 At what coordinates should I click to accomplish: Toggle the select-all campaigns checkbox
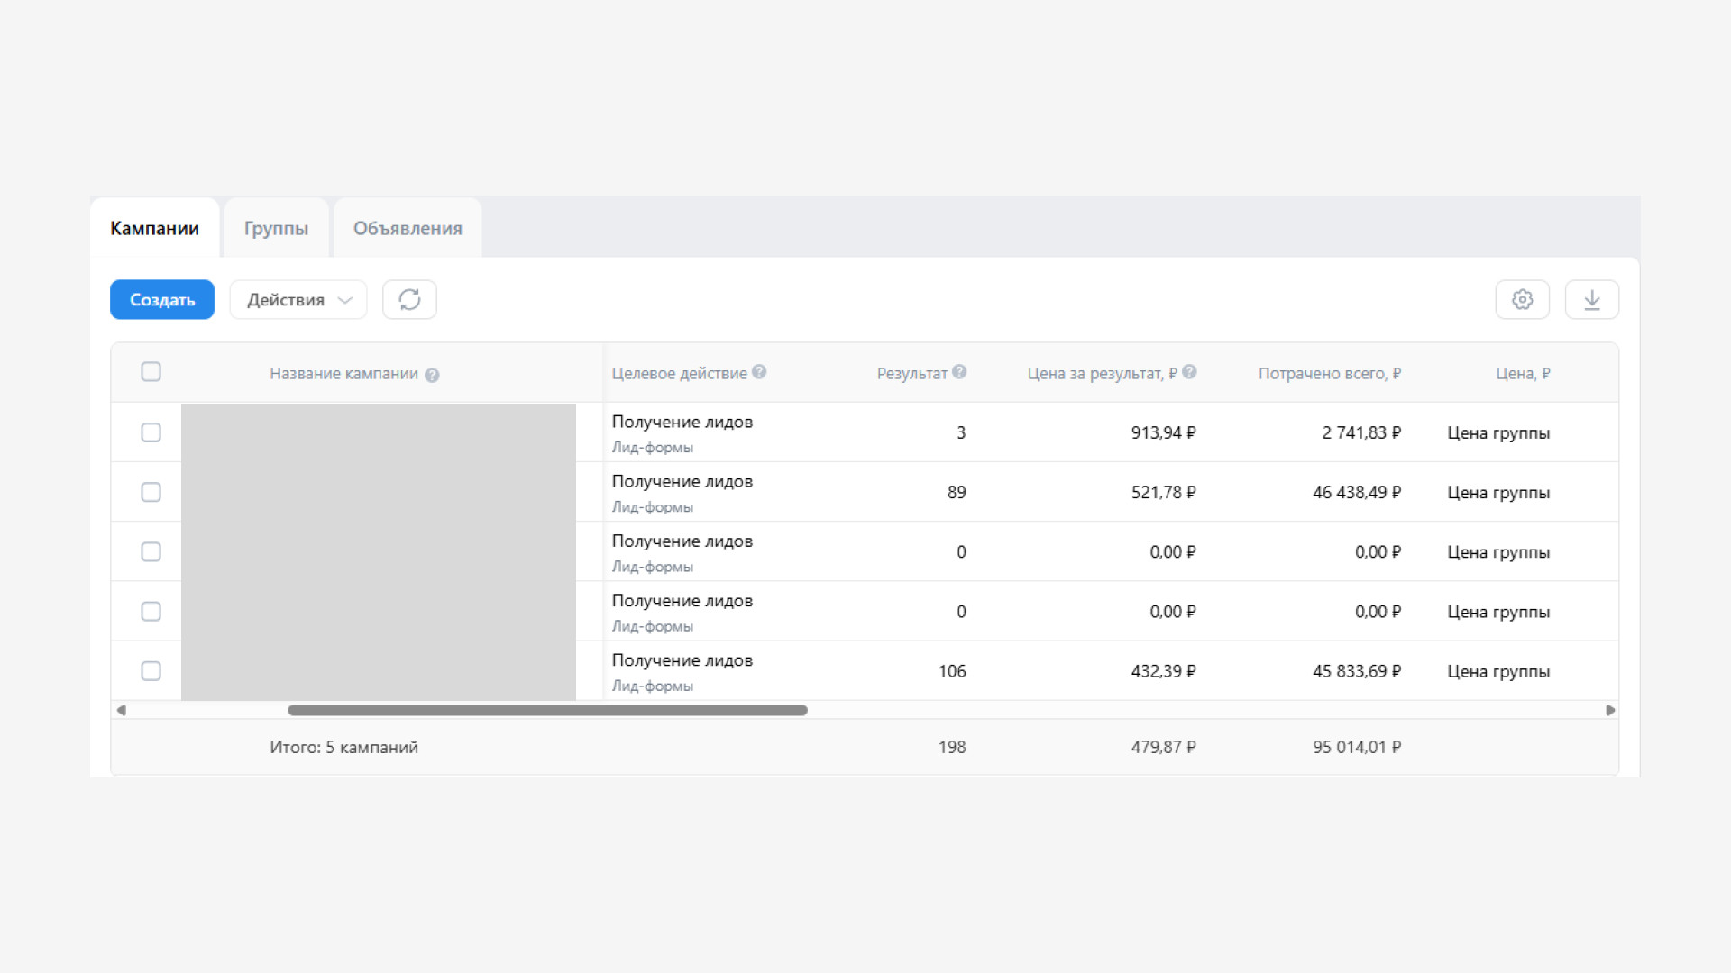coord(151,371)
